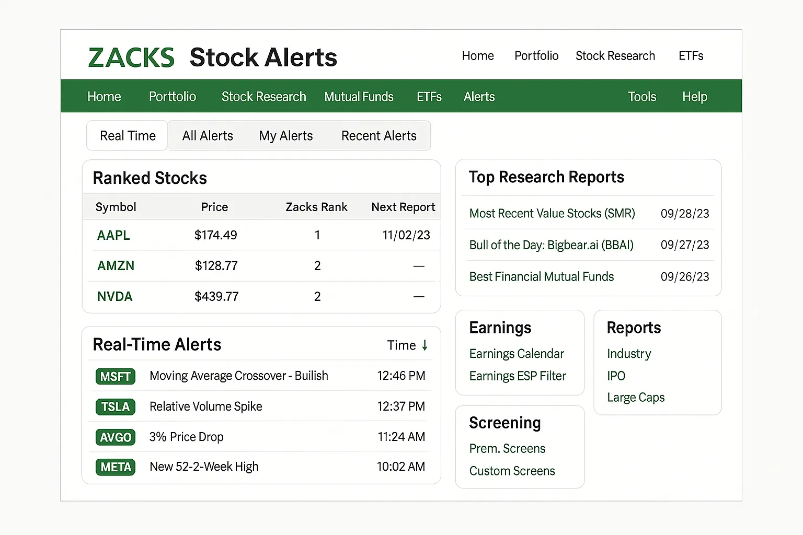The image size is (803, 535).
Task: Click Relative Volume Spike alert
Action: tap(206, 406)
